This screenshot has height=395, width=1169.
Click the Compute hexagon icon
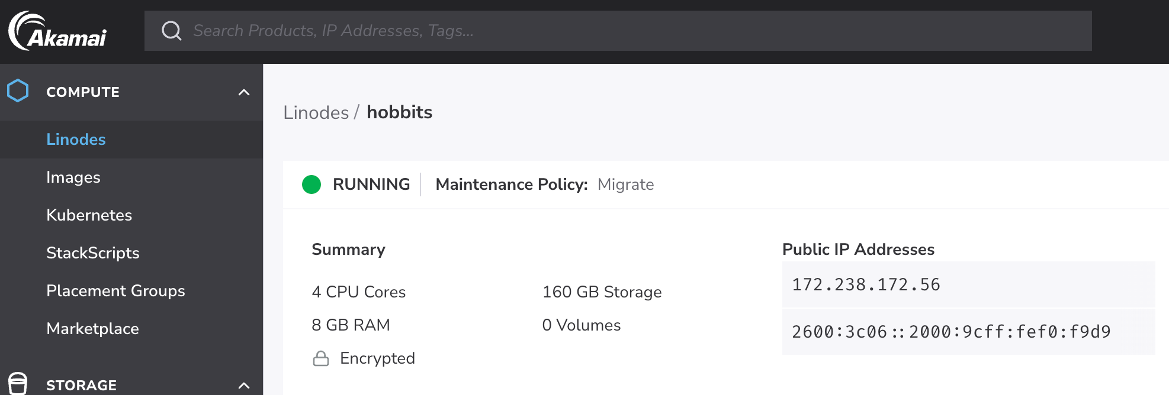18,91
